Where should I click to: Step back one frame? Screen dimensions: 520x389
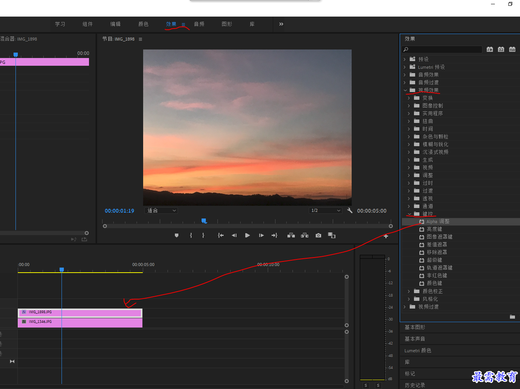tap(234, 235)
